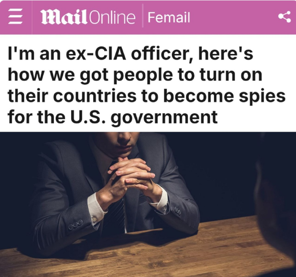Open the Femail section

point(169,17)
